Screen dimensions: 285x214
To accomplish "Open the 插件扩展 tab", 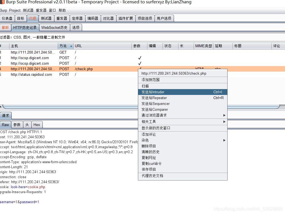I will (126, 18).
